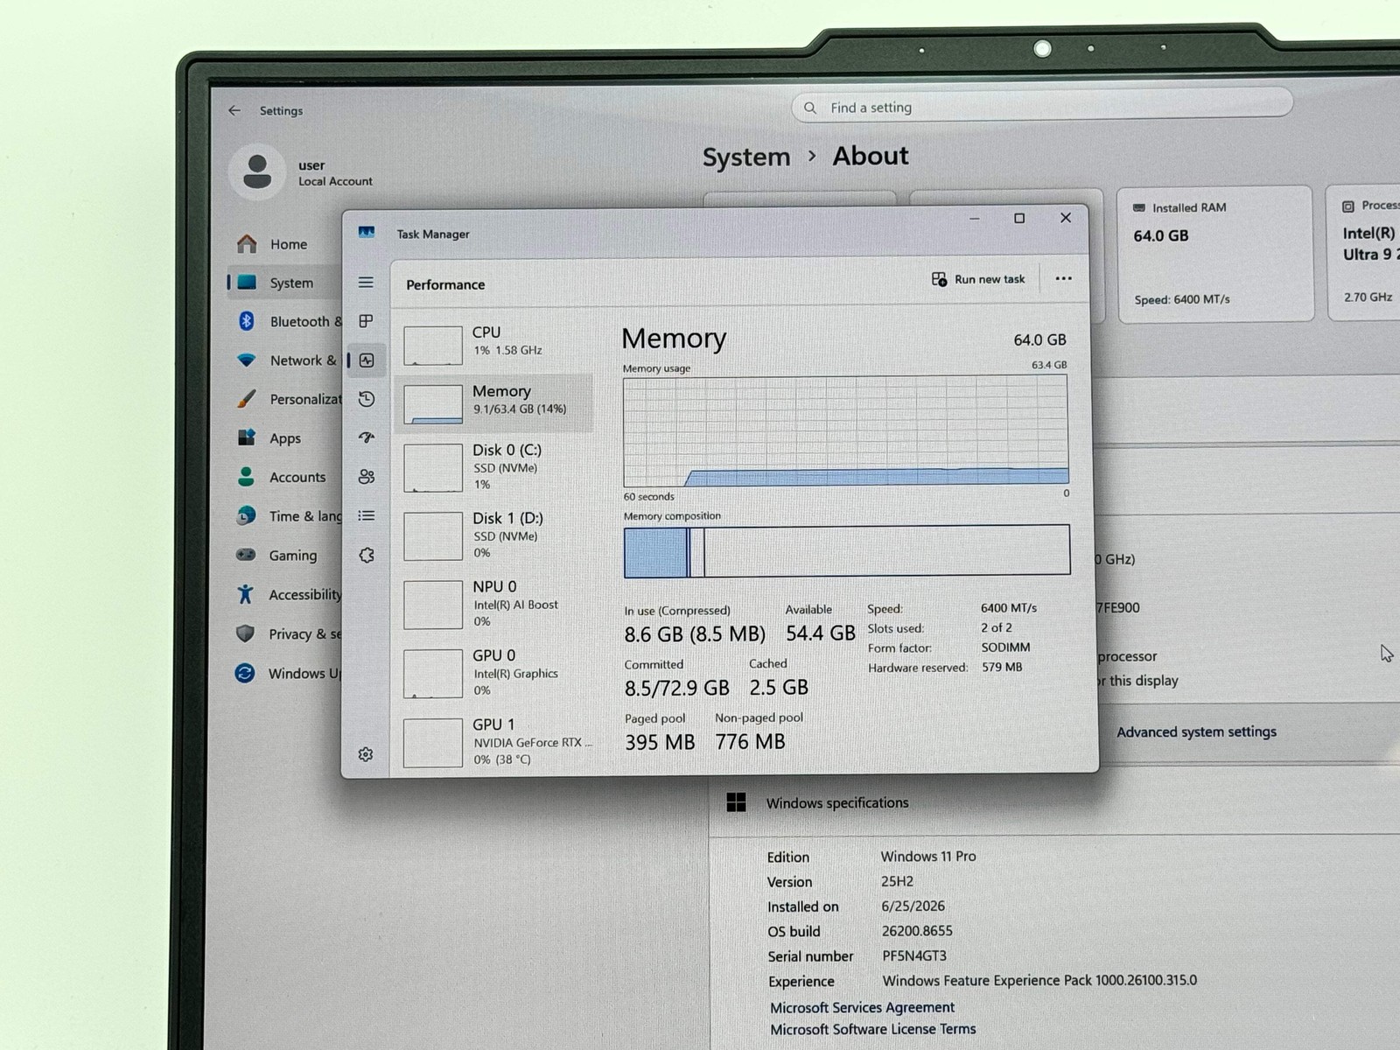Click the search magnifier icon in Settings

pos(810,108)
